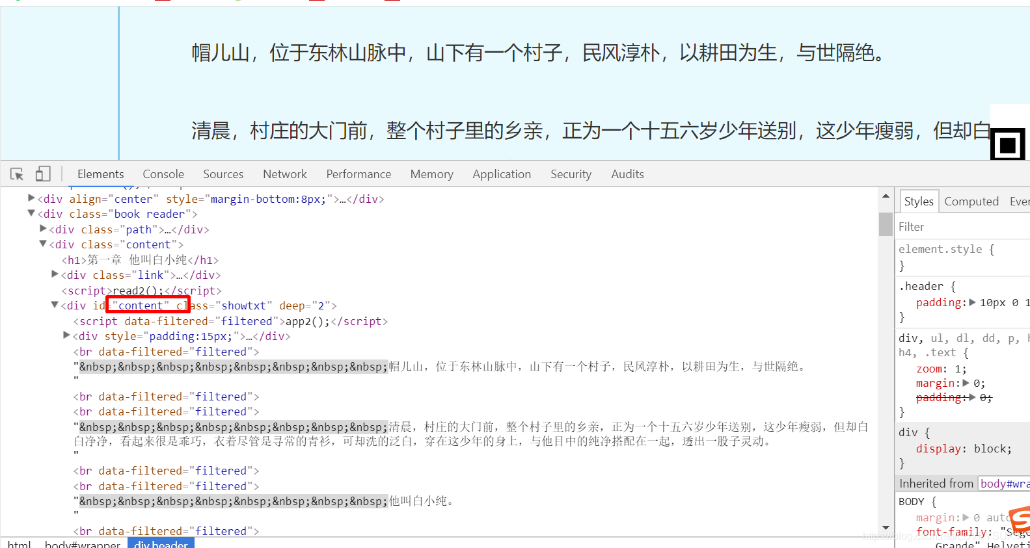
Task: Open the Application tab
Action: point(502,174)
